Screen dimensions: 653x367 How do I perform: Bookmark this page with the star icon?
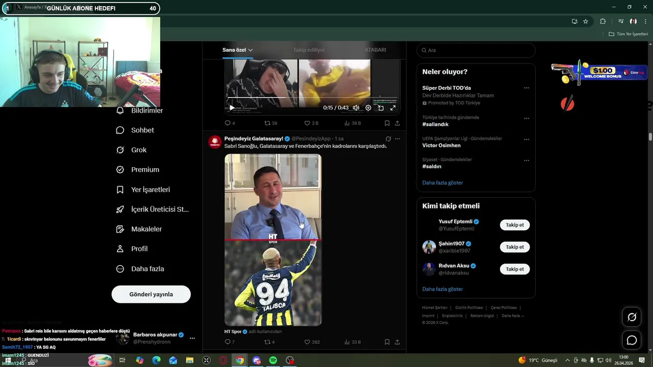586,21
